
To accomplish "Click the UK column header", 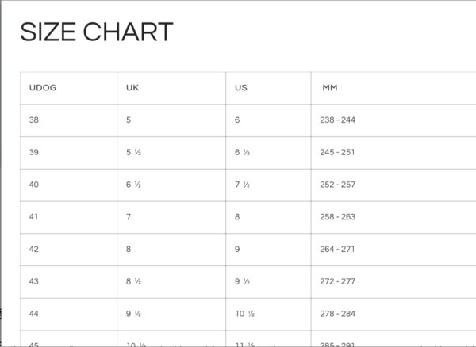I will click(x=132, y=87).
